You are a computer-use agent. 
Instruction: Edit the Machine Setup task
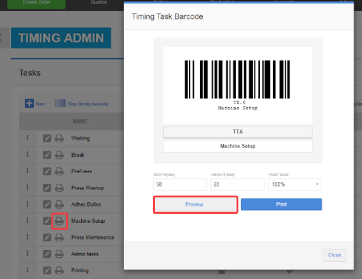coord(47,221)
